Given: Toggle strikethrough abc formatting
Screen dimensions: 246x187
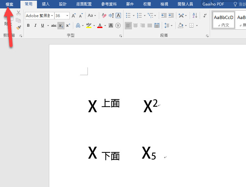Looking at the screenshot, I should [54, 25].
